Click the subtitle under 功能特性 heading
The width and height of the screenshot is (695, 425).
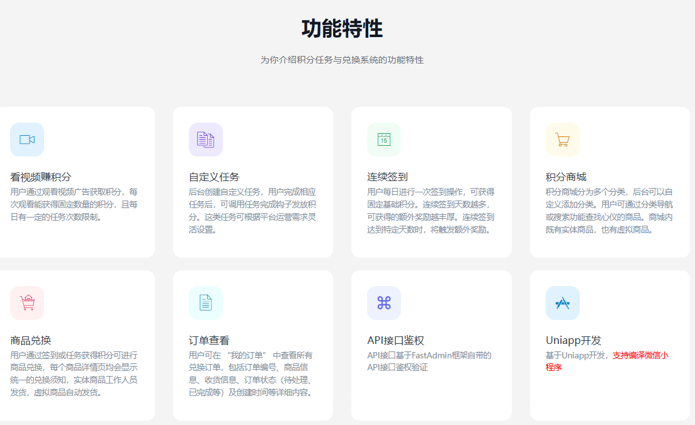[x=342, y=60]
